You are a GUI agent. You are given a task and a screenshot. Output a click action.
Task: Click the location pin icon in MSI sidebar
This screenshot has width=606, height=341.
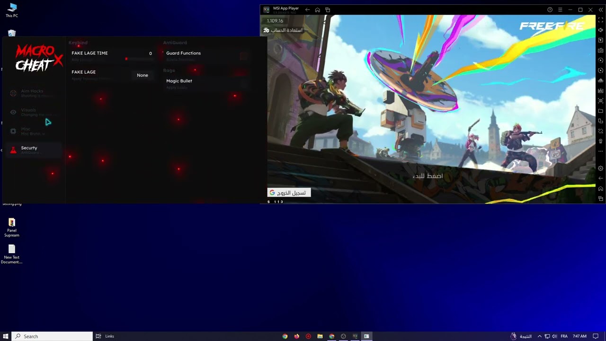tap(601, 141)
